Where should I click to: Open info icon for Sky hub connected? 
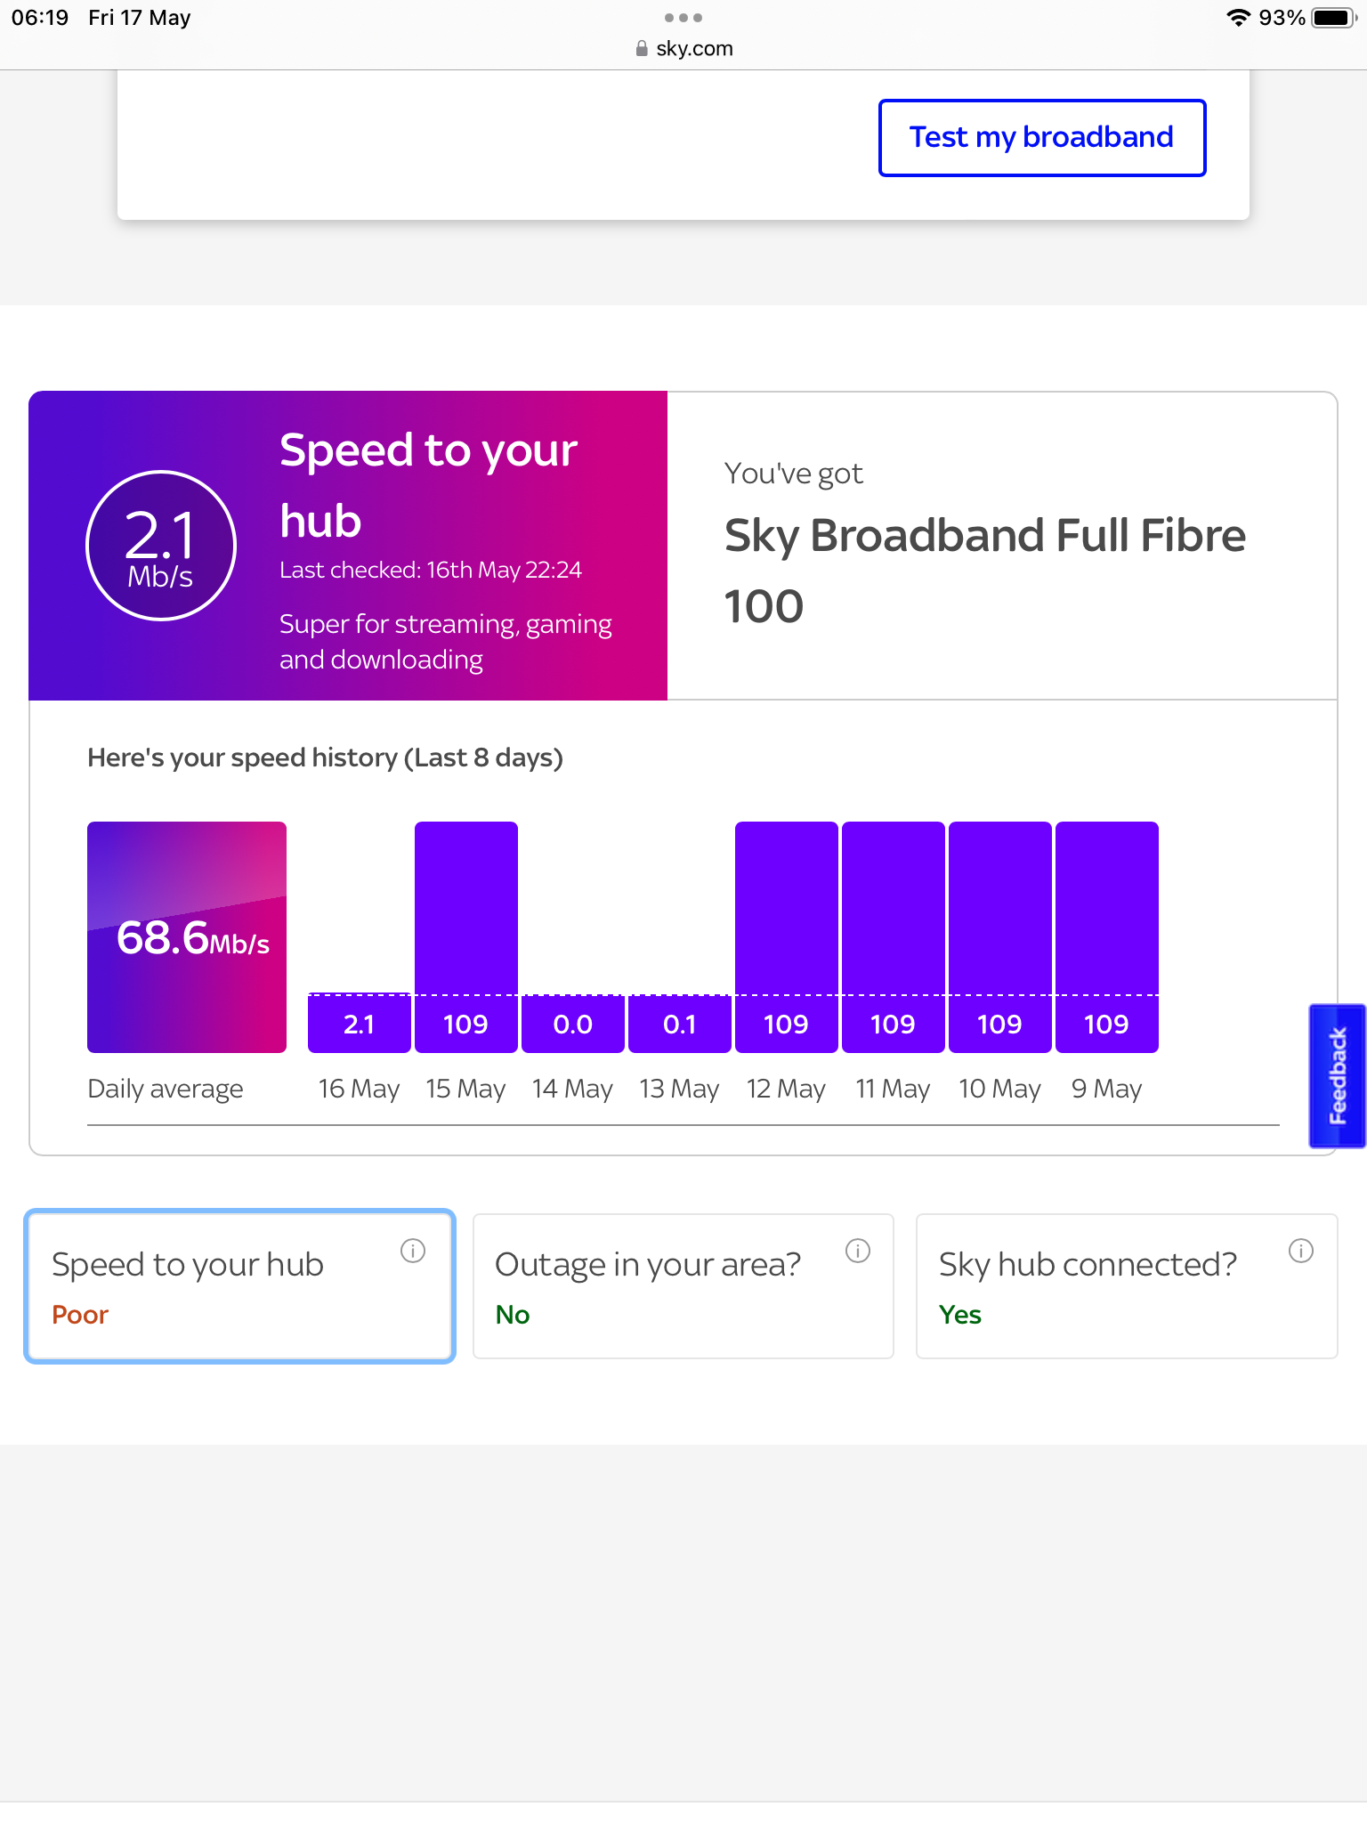(x=1300, y=1251)
